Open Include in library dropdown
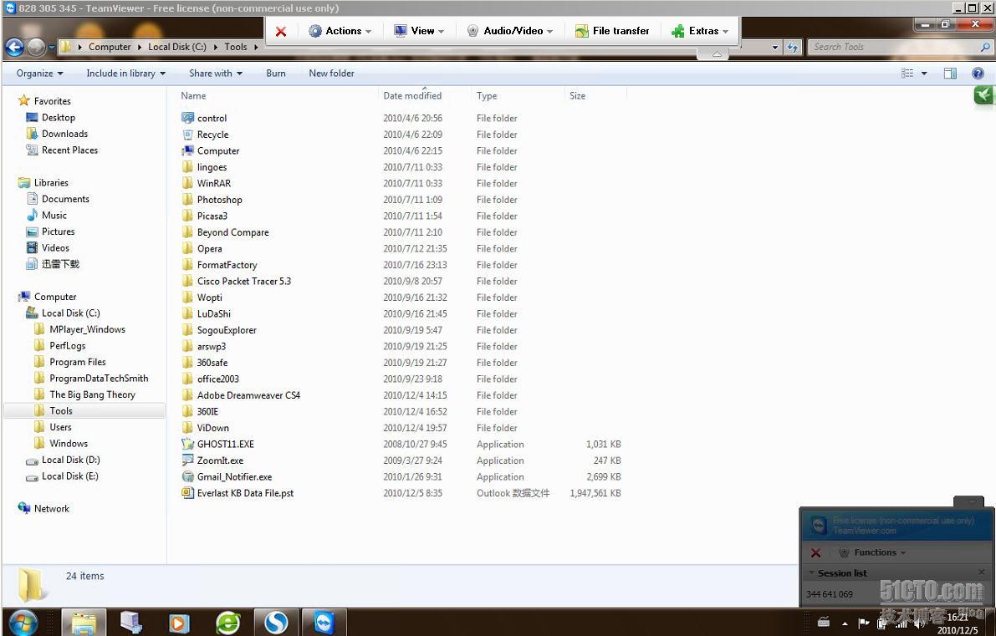The height and width of the screenshot is (636, 996). [125, 74]
